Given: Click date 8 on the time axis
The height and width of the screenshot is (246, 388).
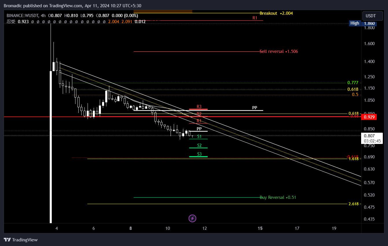Looking at the screenshot, I should (131, 228).
